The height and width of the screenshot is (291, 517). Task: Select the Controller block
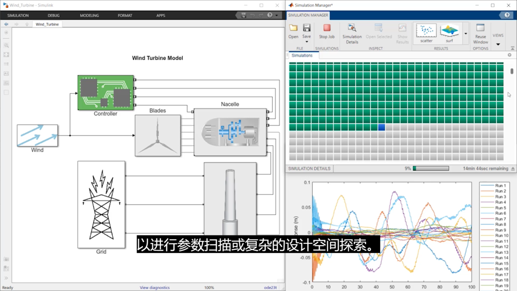tap(106, 93)
